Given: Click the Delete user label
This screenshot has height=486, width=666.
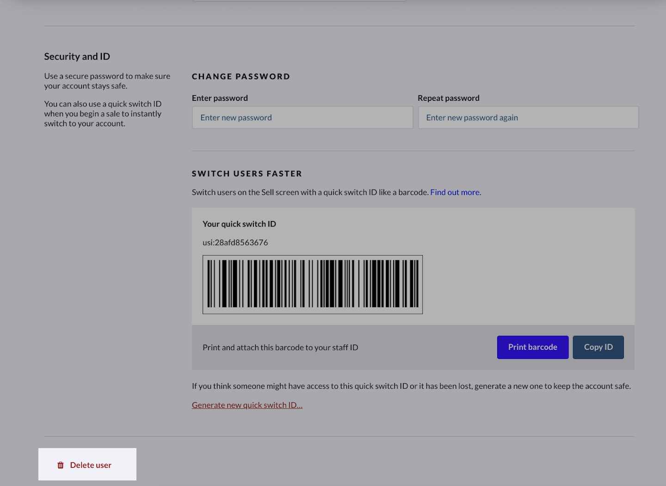Looking at the screenshot, I should click(x=91, y=465).
